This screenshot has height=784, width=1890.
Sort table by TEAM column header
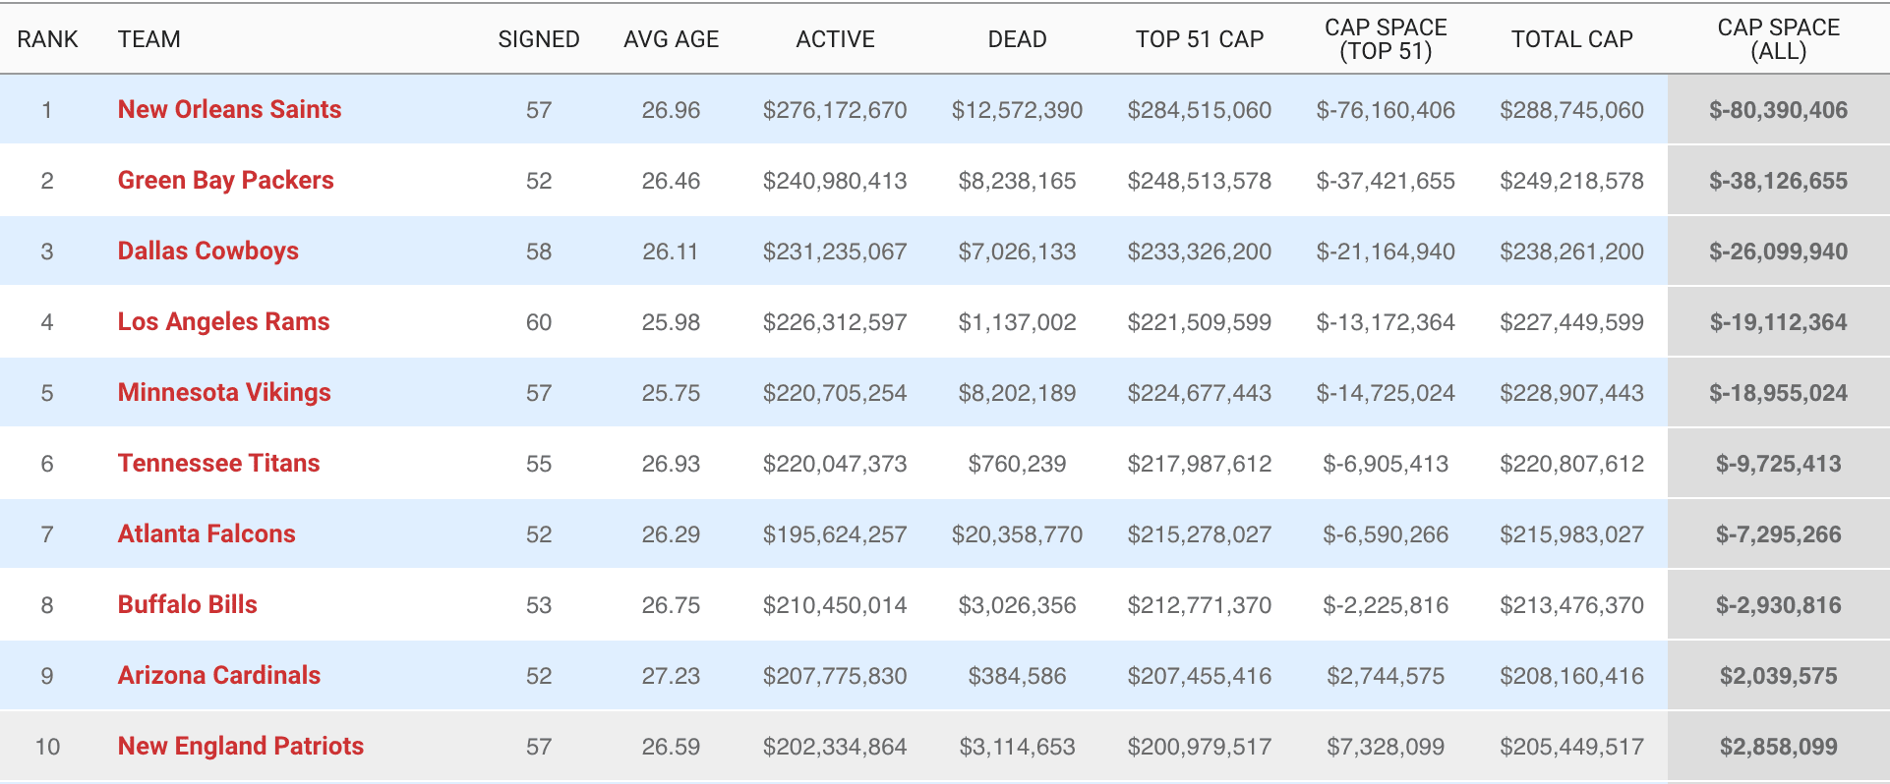(x=149, y=39)
